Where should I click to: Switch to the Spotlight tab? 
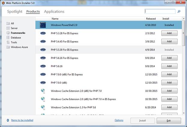(x=15, y=11)
